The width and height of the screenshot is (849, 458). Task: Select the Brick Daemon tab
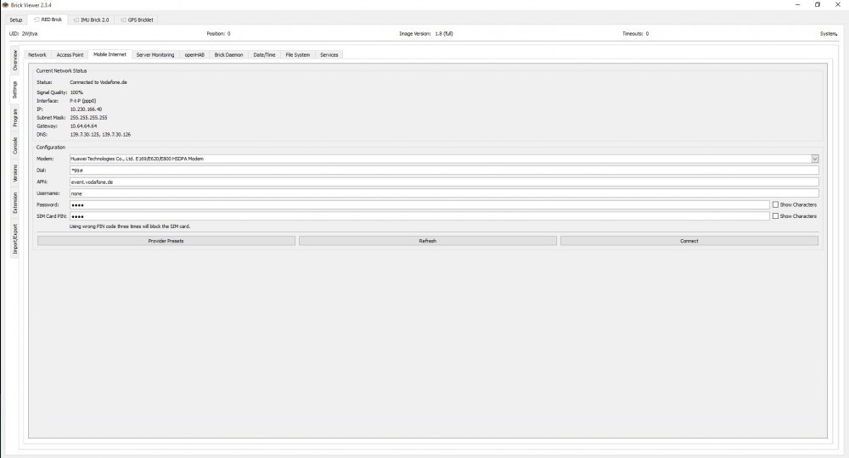[x=228, y=54]
